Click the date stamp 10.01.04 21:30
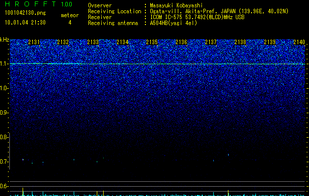The width and height of the screenshot is (309, 196). point(25,23)
